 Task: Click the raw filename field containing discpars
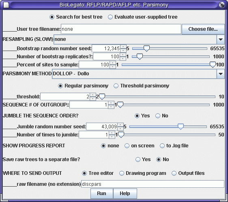coord(153,184)
